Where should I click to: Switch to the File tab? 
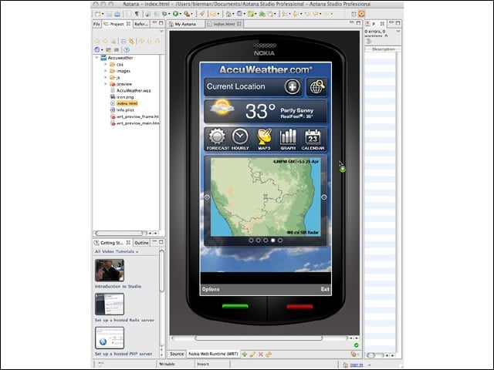(96, 24)
